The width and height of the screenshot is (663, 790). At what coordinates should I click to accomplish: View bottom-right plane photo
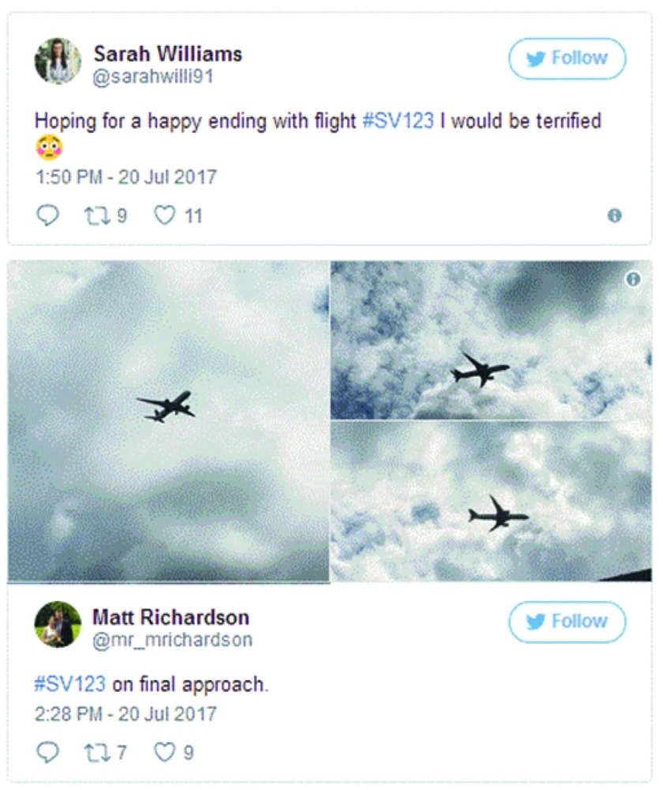(x=491, y=502)
